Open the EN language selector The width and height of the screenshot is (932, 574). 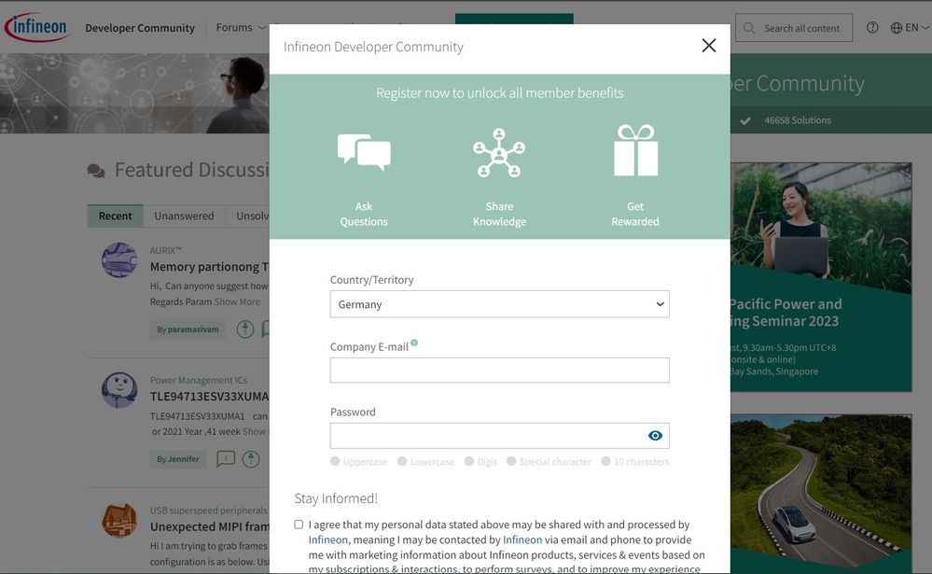click(x=911, y=27)
